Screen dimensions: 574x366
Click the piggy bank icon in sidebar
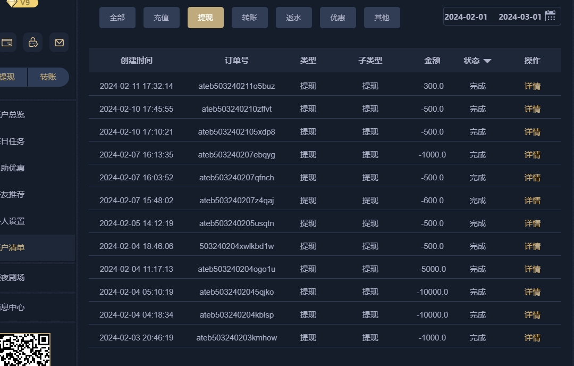[33, 43]
